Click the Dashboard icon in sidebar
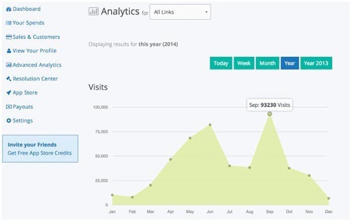The height and width of the screenshot is (221, 352). click(x=9, y=9)
